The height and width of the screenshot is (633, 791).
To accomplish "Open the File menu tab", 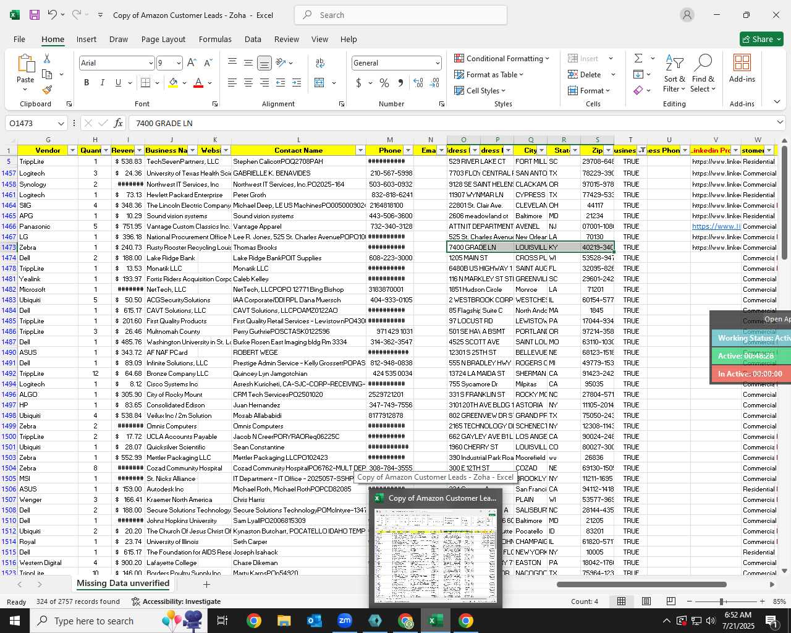I will tap(19, 39).
